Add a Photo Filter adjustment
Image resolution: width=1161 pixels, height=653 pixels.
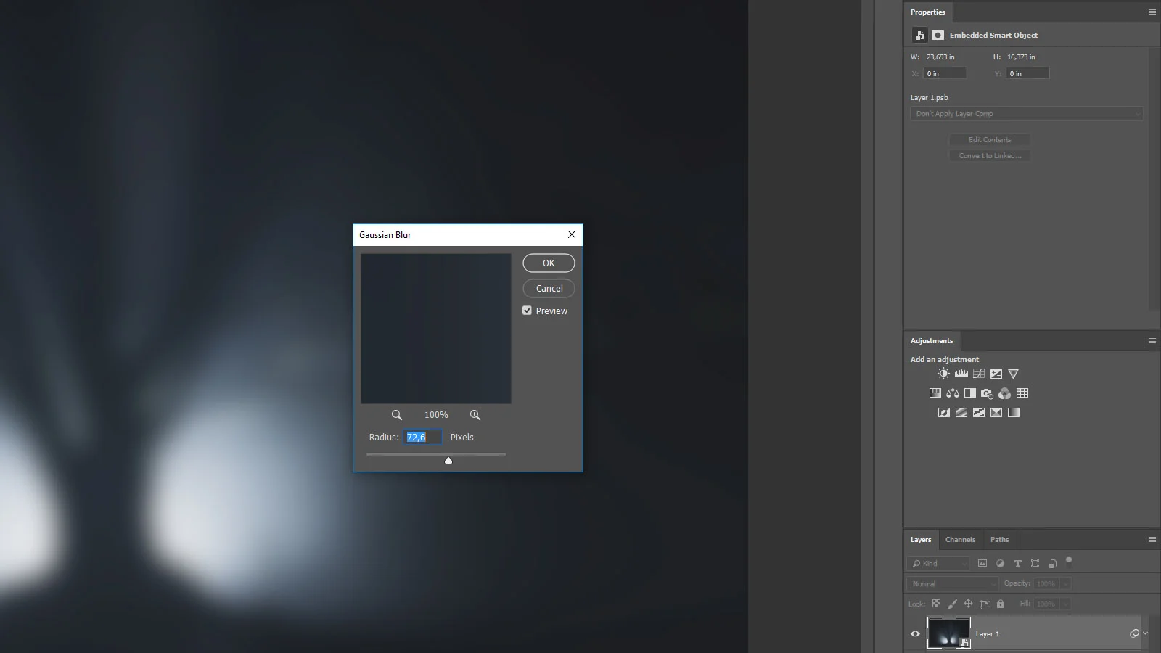pyautogui.click(x=987, y=393)
